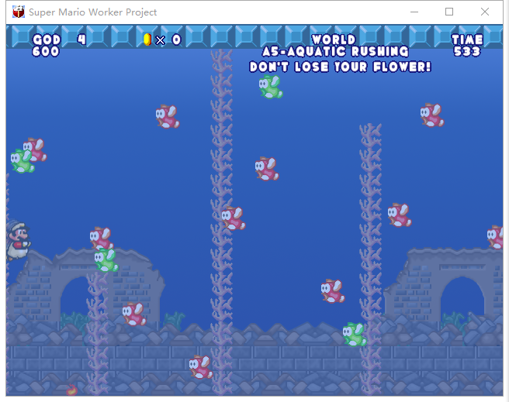
Task: Click the GOD player name label
Action: (47, 40)
